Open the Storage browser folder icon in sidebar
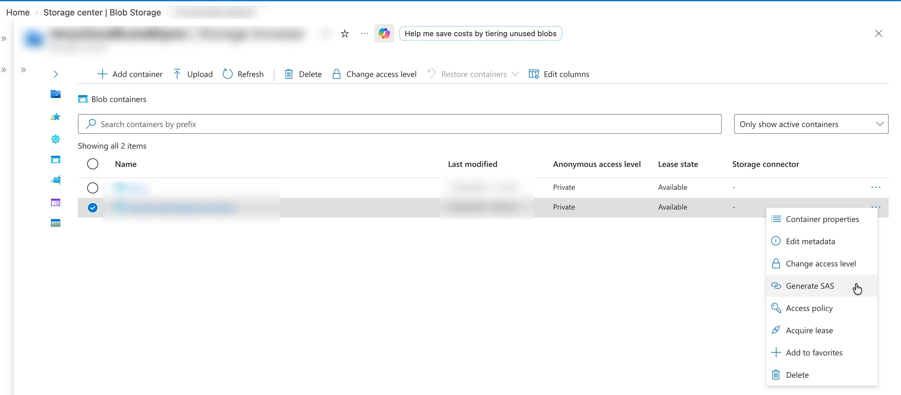Image resolution: width=901 pixels, height=395 pixels. click(x=56, y=94)
